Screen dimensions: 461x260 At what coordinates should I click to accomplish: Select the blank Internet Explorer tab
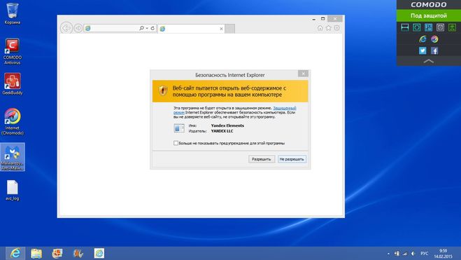pos(192,29)
